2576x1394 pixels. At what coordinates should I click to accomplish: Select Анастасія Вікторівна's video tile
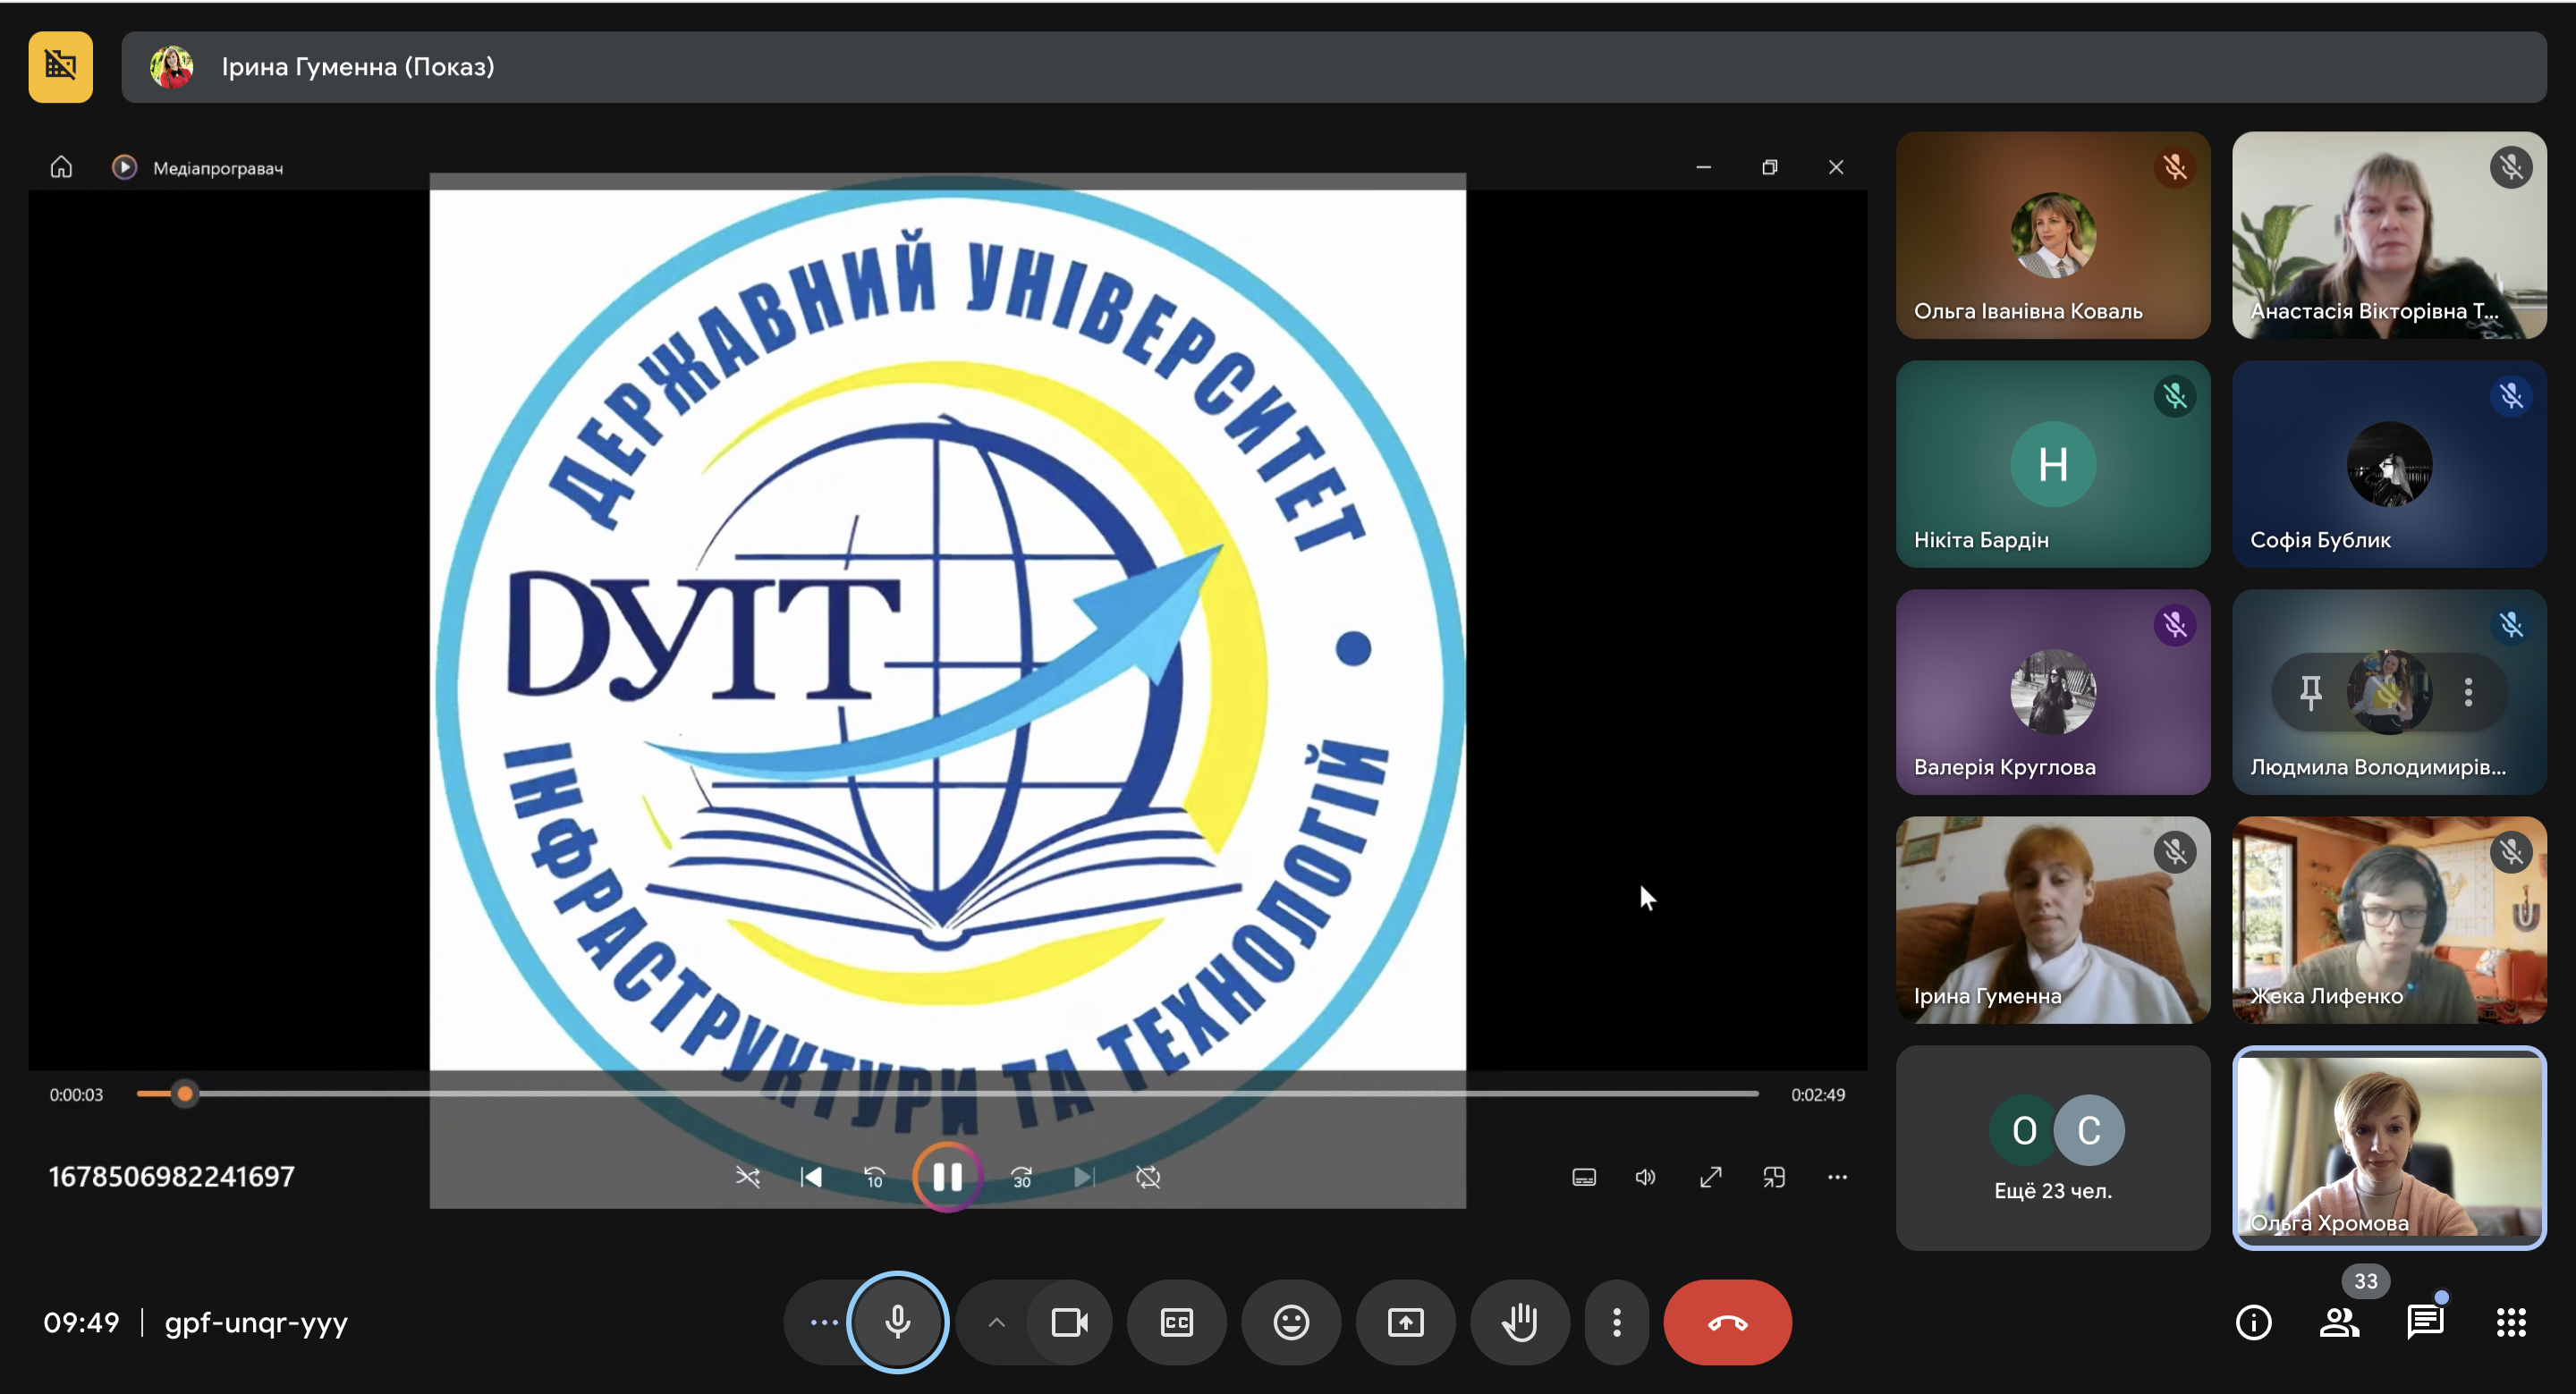click(x=2389, y=235)
